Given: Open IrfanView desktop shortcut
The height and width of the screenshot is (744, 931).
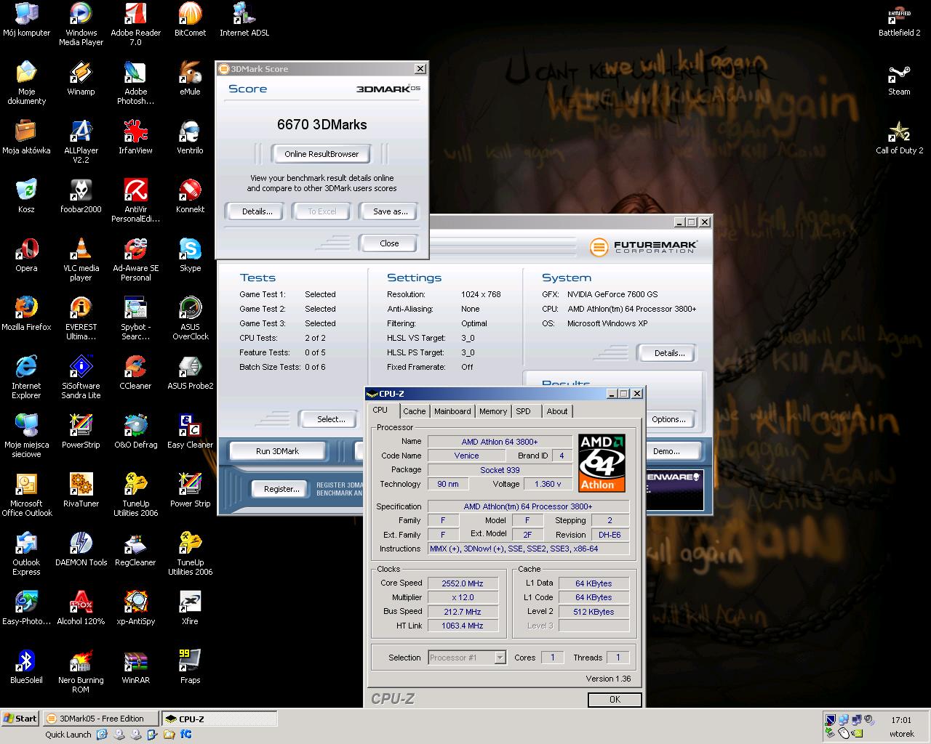Looking at the screenshot, I should coord(135,138).
